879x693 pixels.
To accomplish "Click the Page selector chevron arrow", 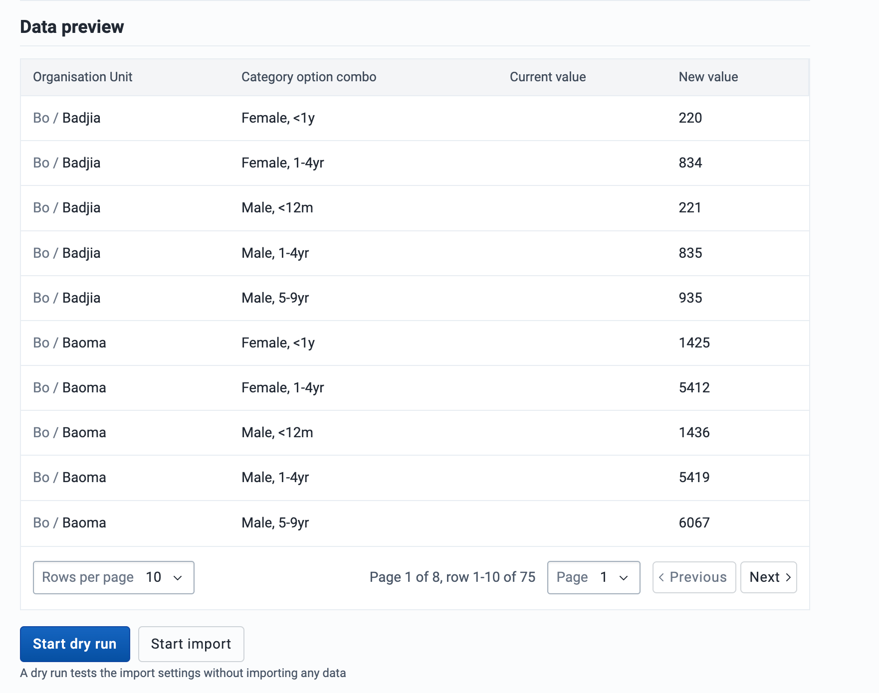I will click(624, 578).
